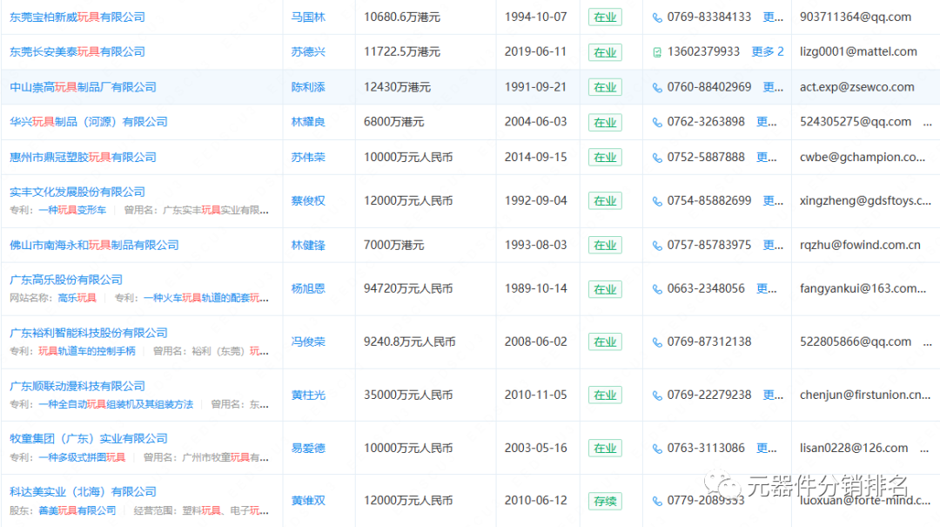Viewport: 940px width, 527px height.
Task: Open patent link 一种全自动玩具组装机及其组装方法
Action: point(116,404)
